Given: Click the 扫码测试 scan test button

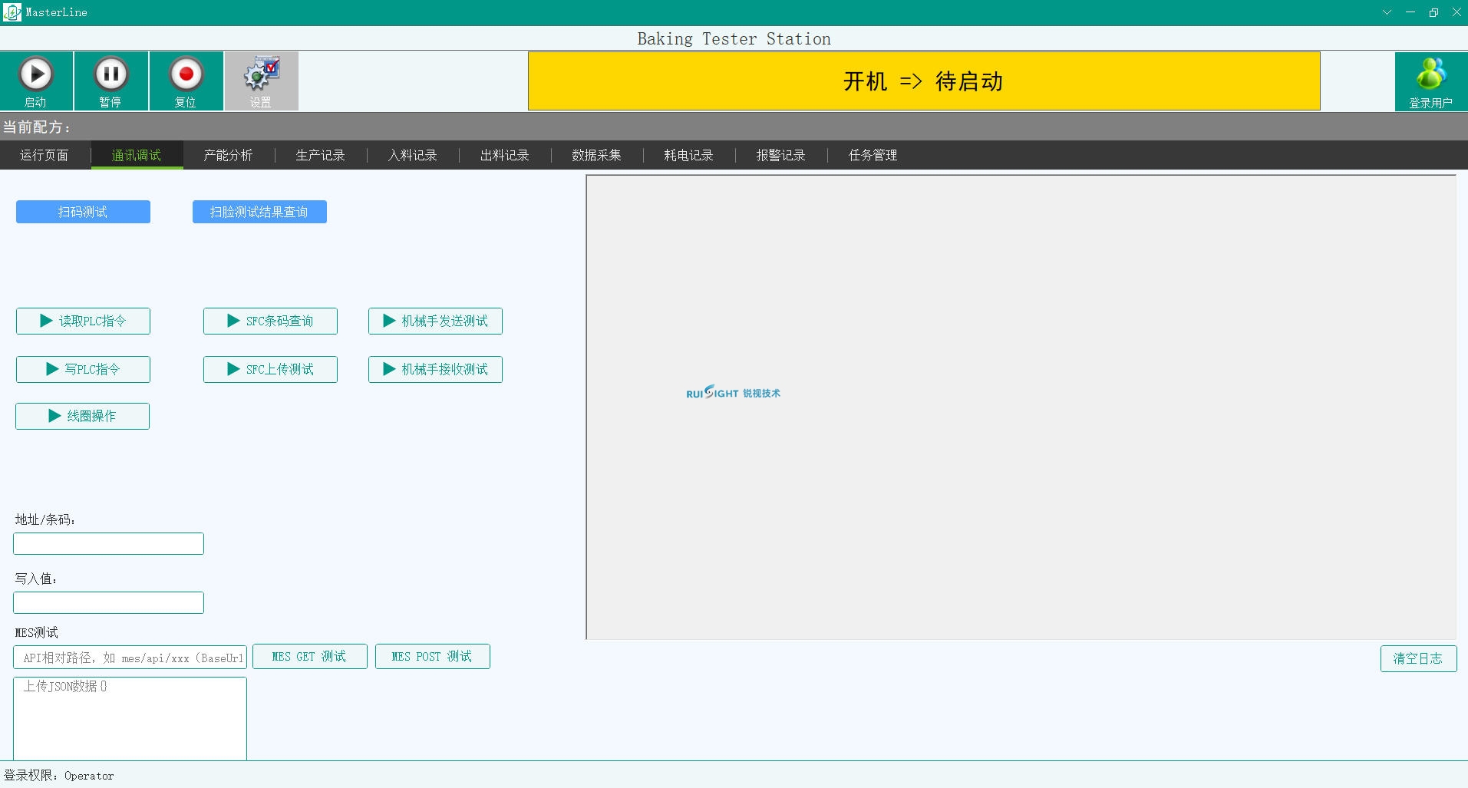Looking at the screenshot, I should pyautogui.click(x=83, y=212).
